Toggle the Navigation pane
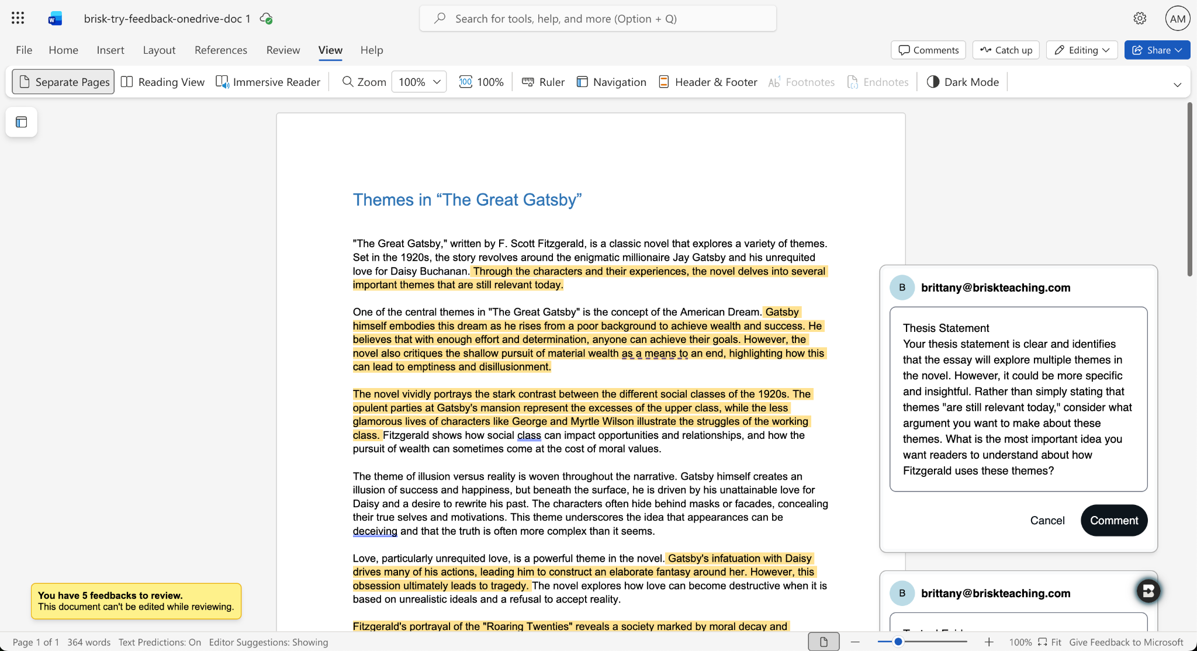The image size is (1197, 651). tap(611, 82)
